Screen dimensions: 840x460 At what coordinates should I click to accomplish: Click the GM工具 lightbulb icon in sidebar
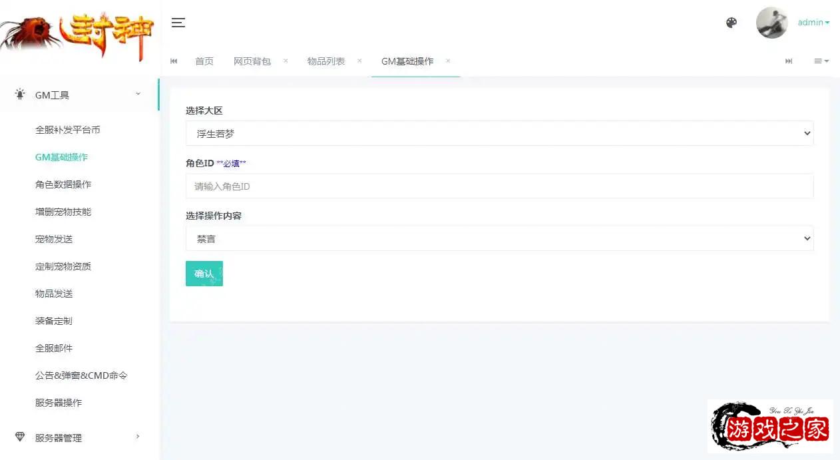21,94
